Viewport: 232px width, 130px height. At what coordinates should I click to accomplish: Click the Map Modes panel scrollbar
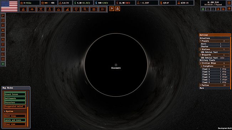pyautogui.click(x=27, y=109)
